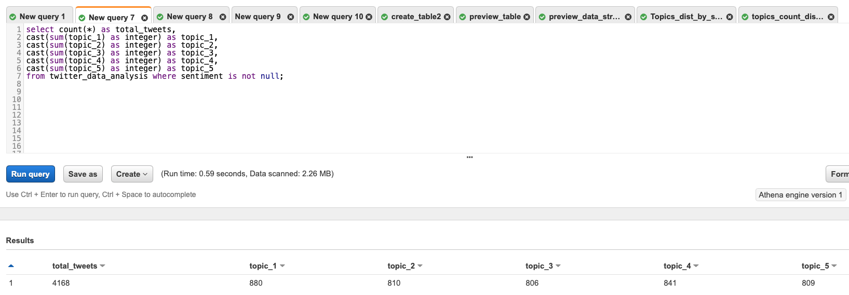Click the ascending sort arrow in results header
849x295 pixels.
(x=11, y=266)
